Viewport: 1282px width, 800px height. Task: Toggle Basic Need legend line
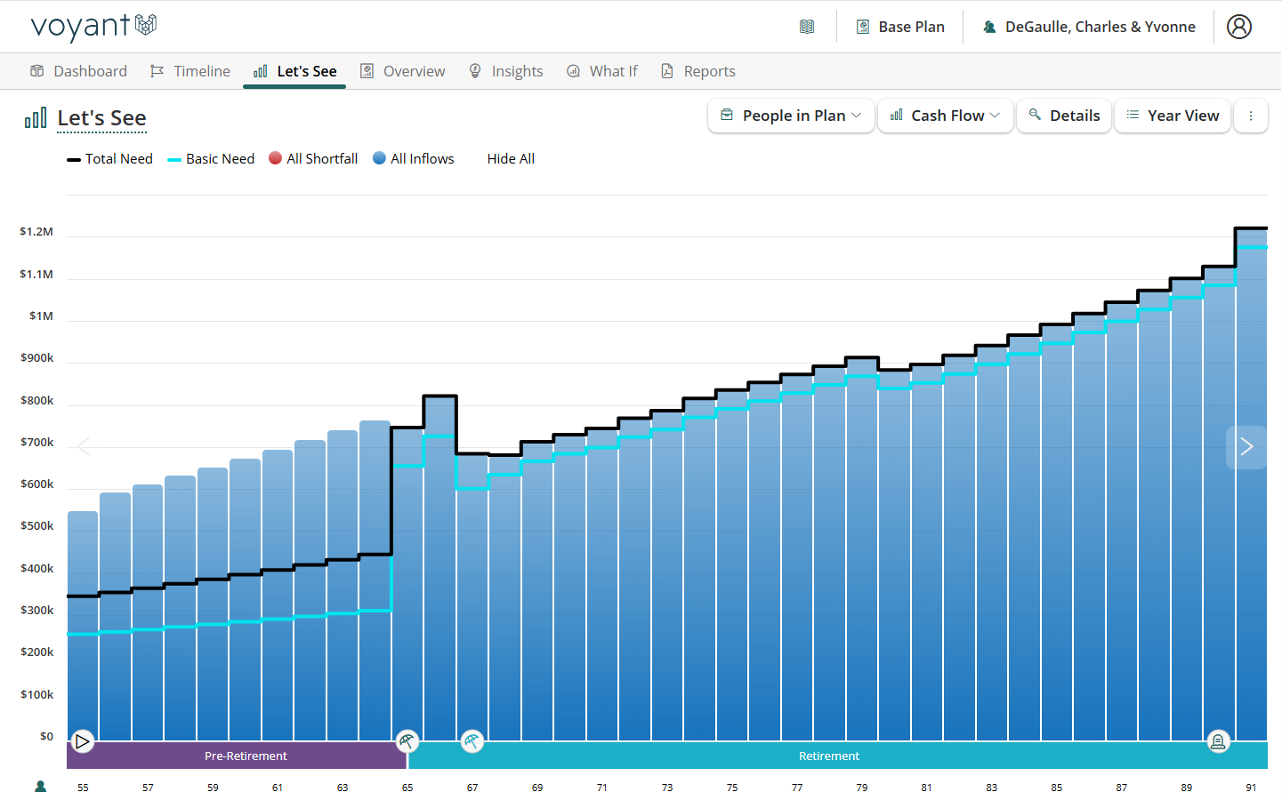(212, 159)
